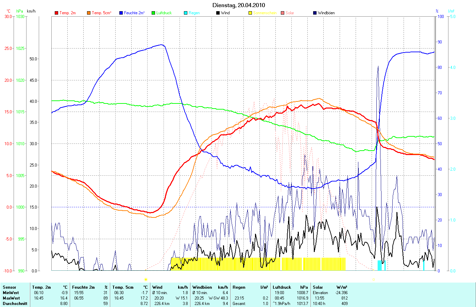Click the 'MinWert' row label
476x307 pixels.
[11, 293]
